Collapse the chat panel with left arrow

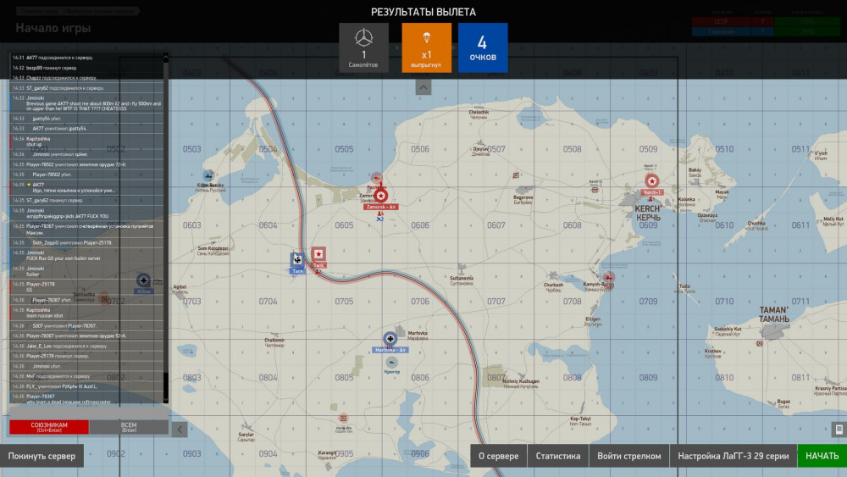click(x=180, y=430)
